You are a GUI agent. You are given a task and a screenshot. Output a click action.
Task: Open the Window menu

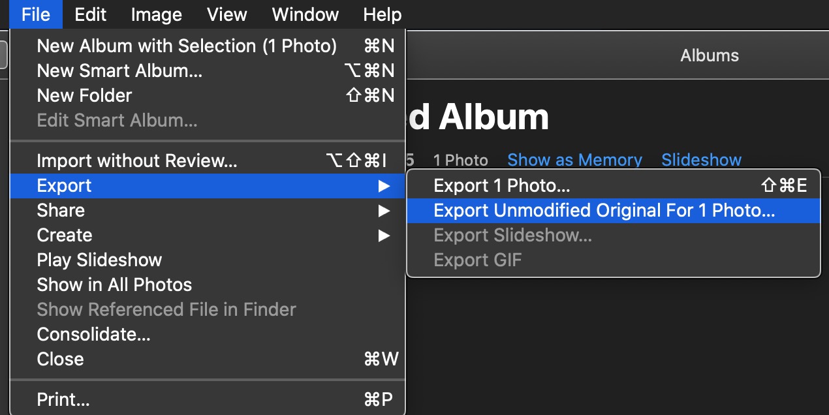pyautogui.click(x=305, y=14)
